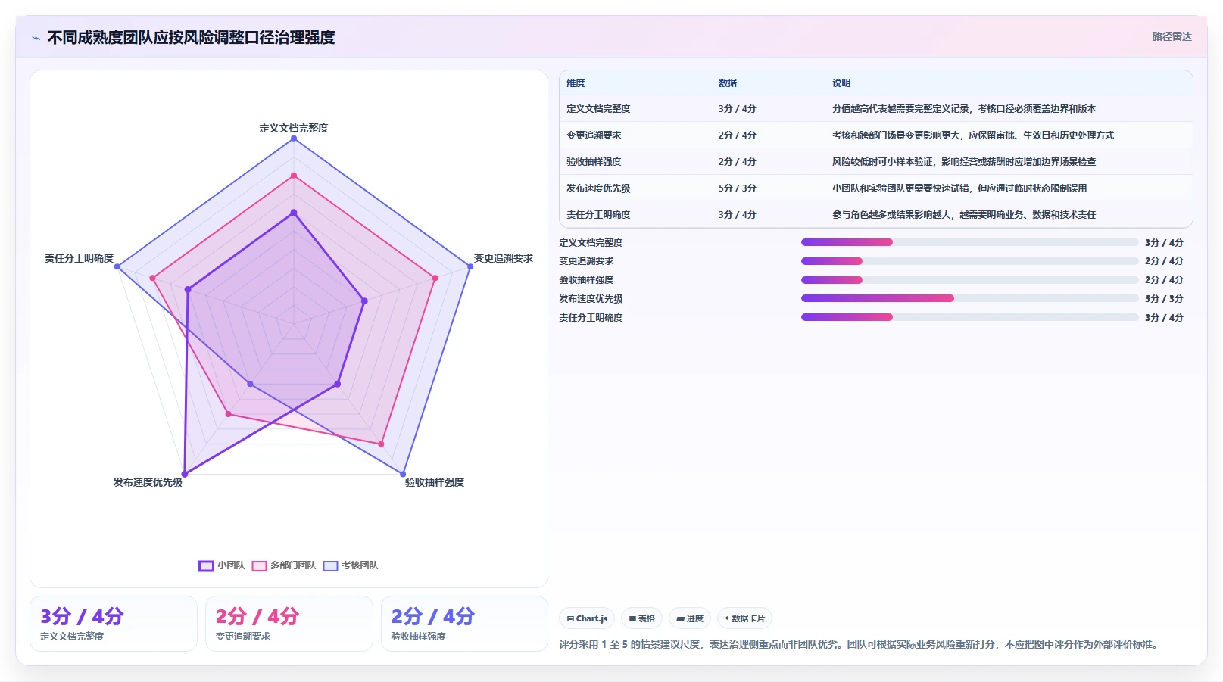Click the 发布速度优先级 radar axis label

click(x=148, y=483)
